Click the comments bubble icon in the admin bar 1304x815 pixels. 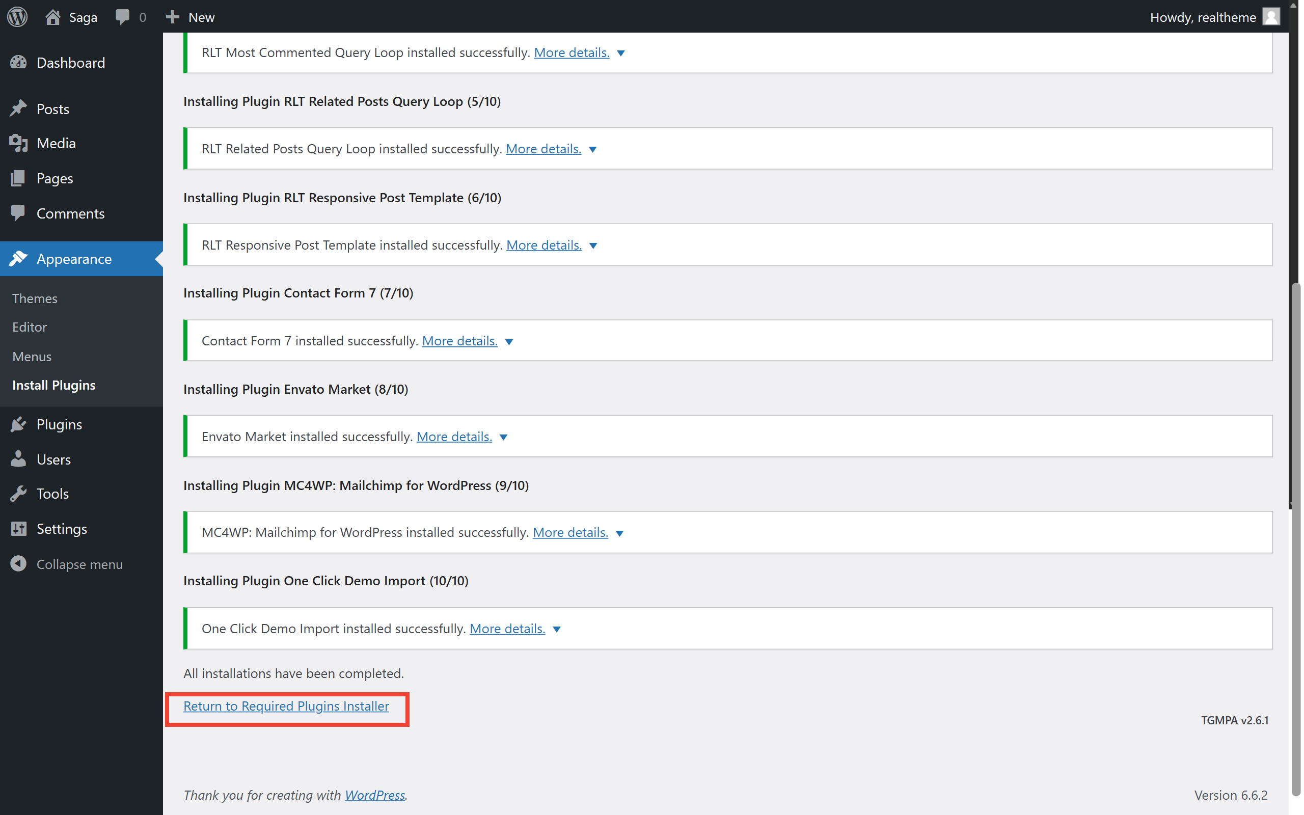click(x=122, y=17)
